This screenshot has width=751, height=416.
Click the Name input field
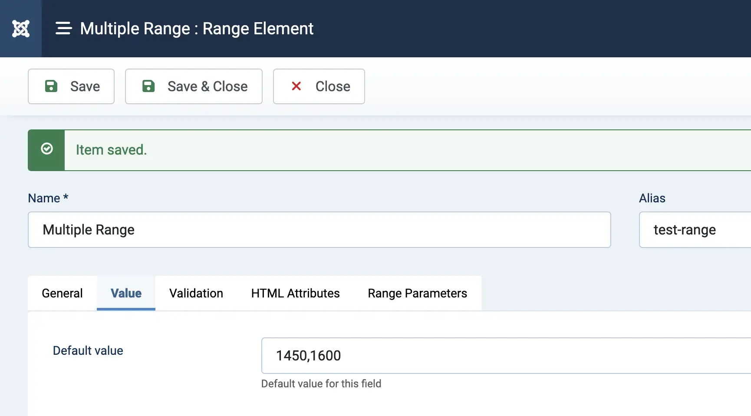point(320,230)
